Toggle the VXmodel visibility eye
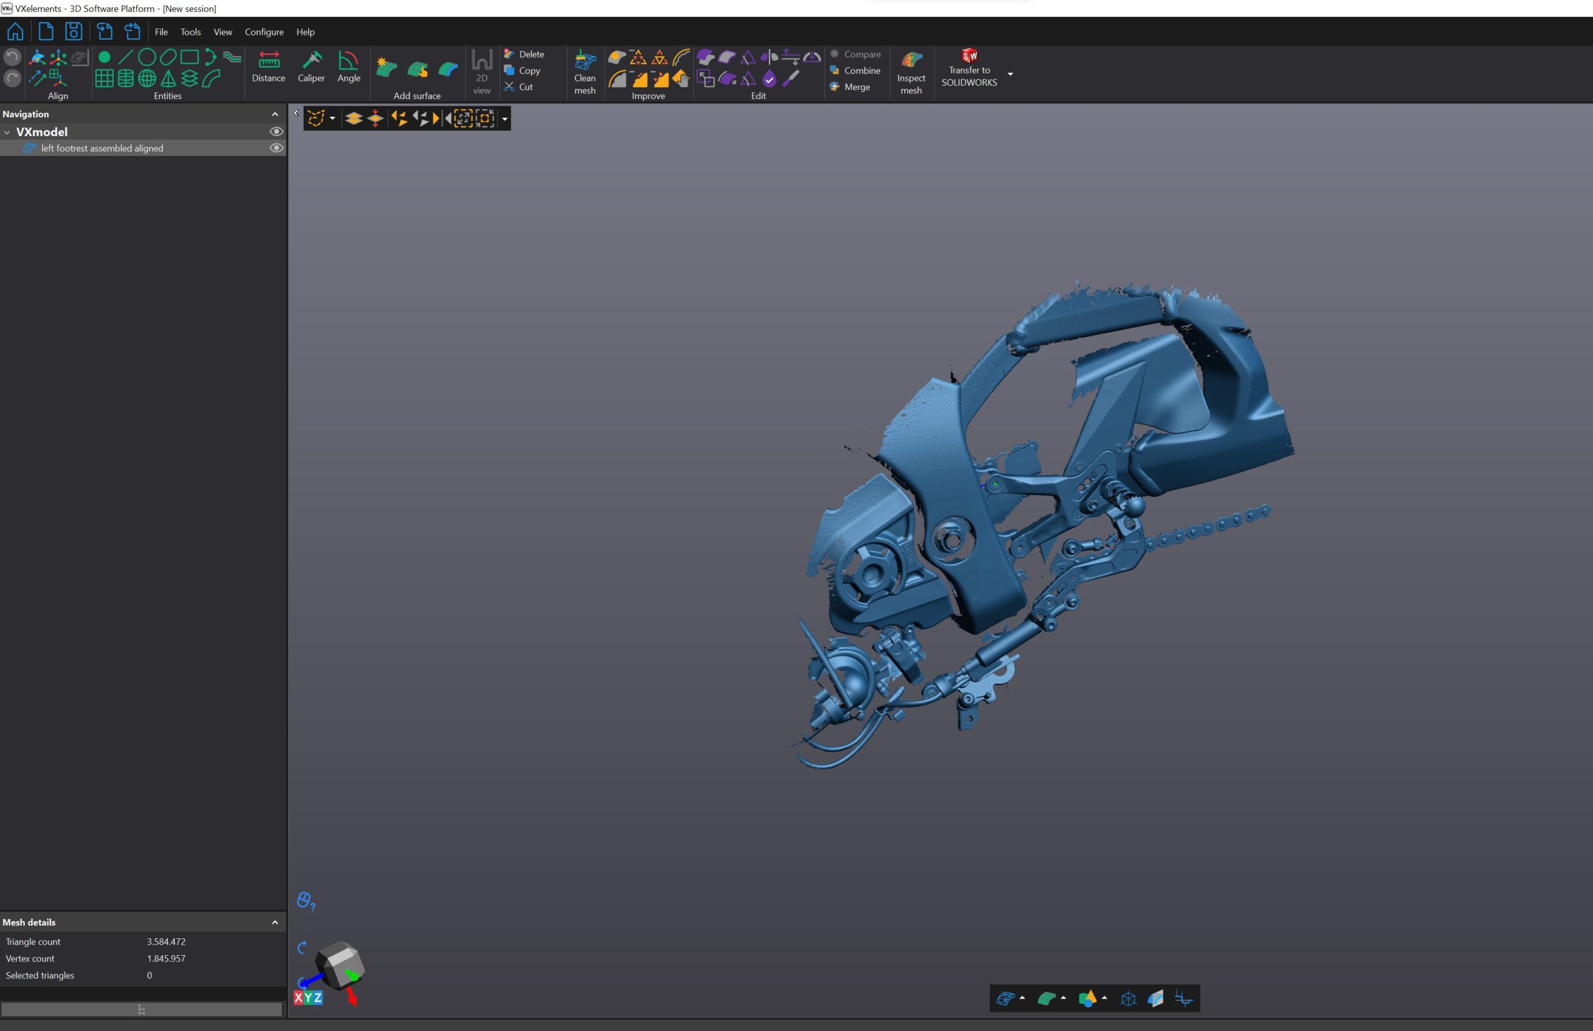The image size is (1593, 1031). [276, 132]
